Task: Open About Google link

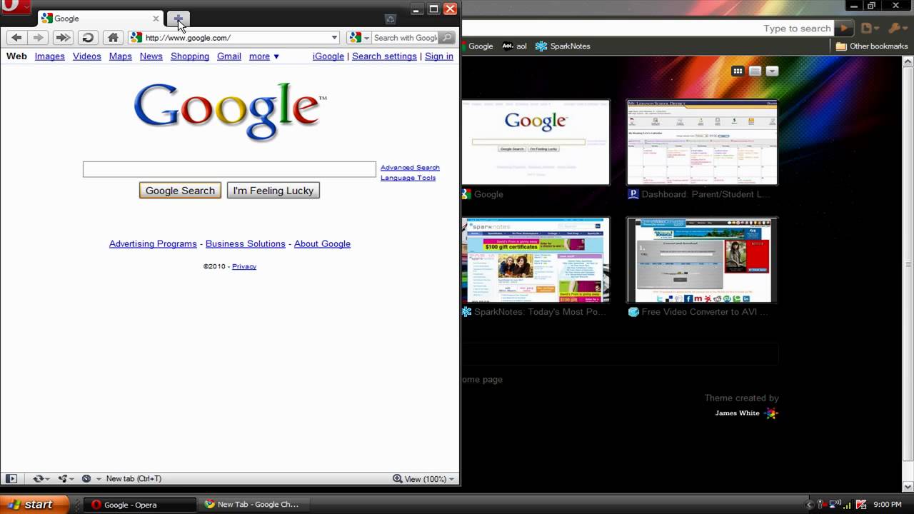Action: coord(322,244)
